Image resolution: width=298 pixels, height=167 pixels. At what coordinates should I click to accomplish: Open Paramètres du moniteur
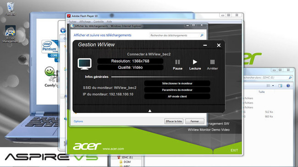point(177,90)
